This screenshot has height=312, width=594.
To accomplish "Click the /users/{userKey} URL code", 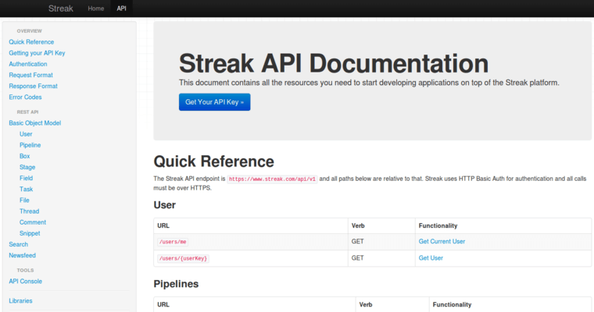I will click(x=184, y=258).
